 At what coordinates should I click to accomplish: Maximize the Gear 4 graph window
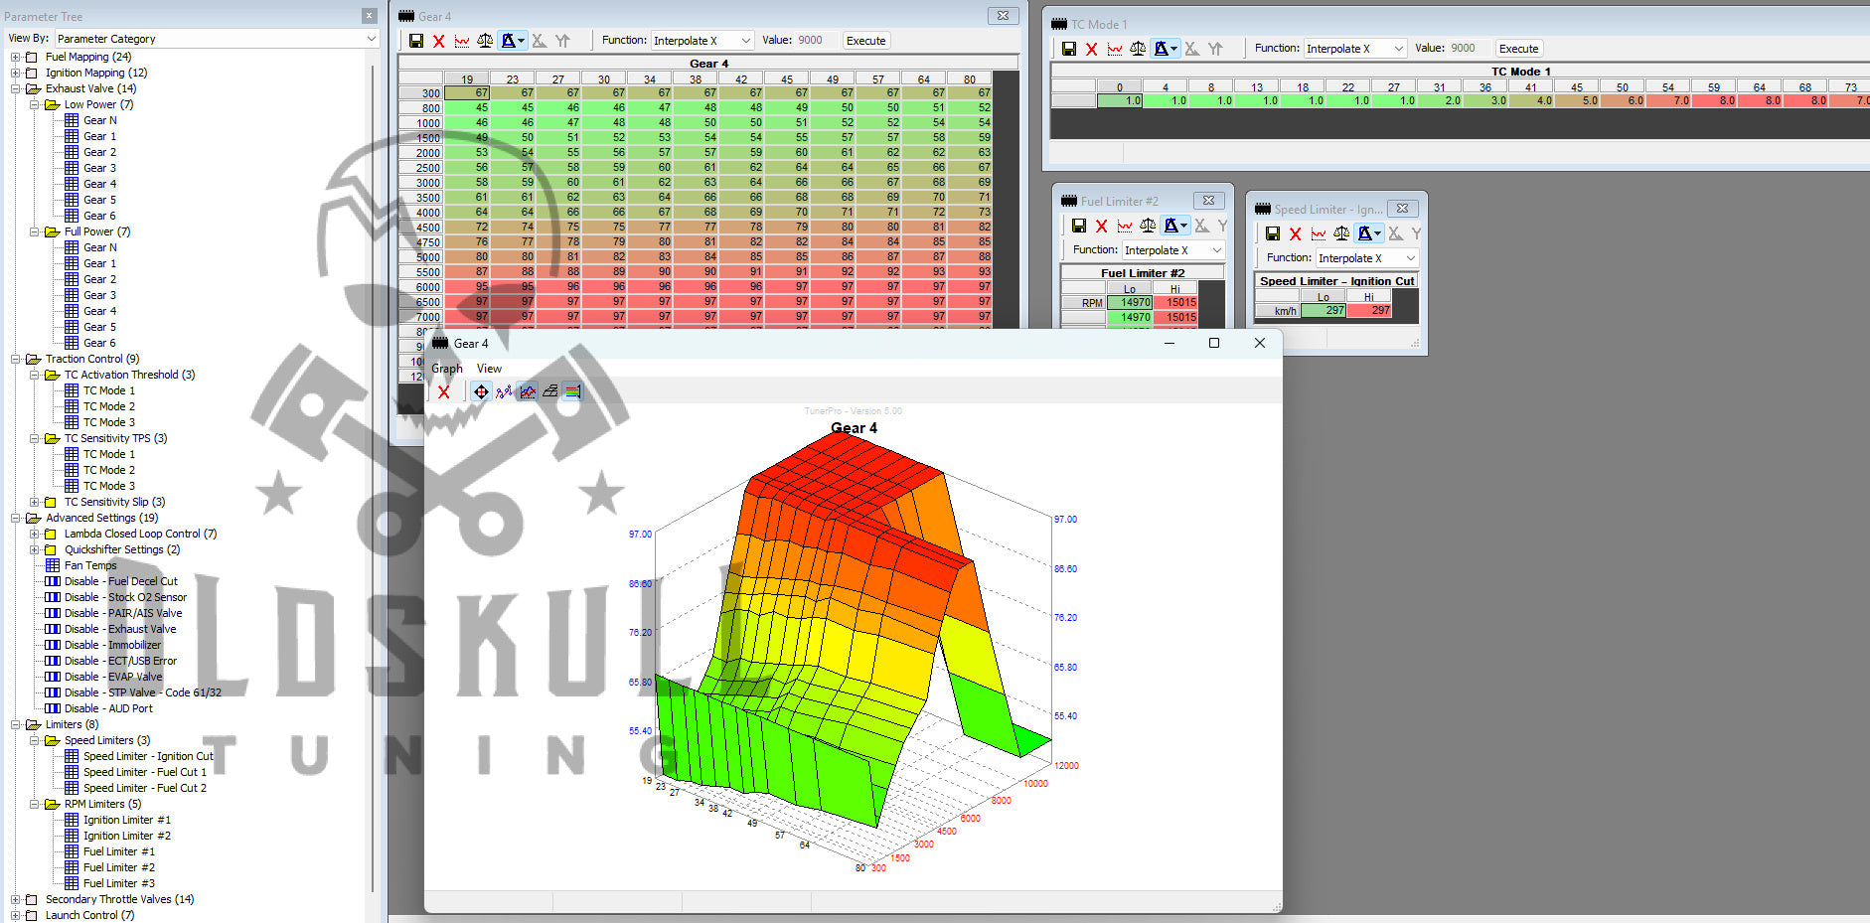pos(1213,343)
